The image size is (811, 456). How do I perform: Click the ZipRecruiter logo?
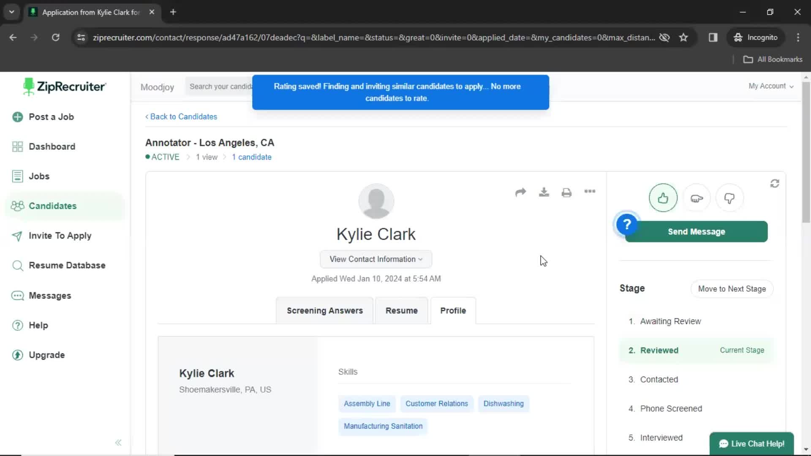click(x=65, y=87)
